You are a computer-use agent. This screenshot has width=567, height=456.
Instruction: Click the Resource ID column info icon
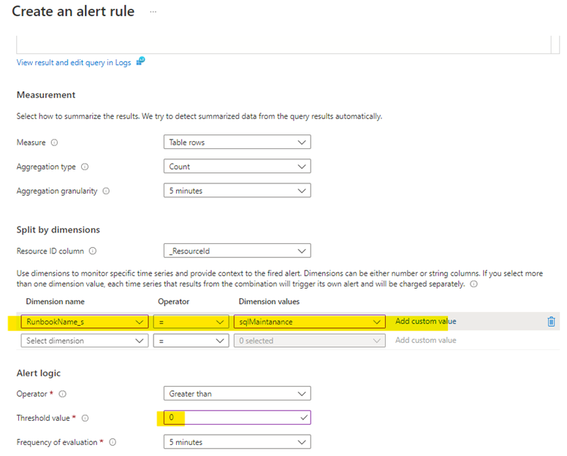tap(93, 251)
